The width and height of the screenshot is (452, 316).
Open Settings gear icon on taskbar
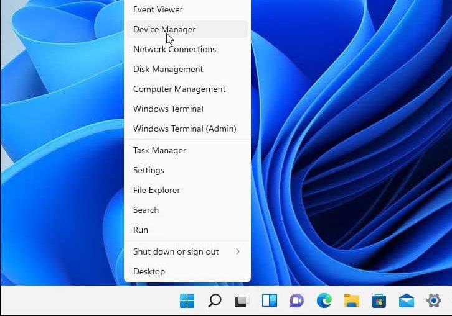point(434,300)
